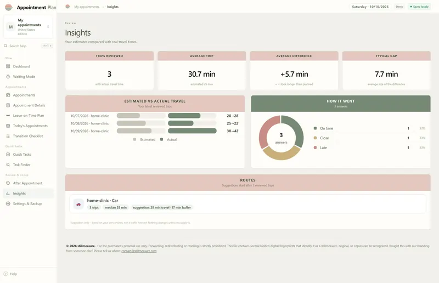Click the Insights chart icon
The width and height of the screenshot is (439, 283).
coord(8,194)
